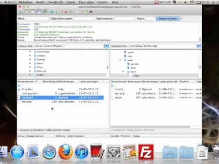This screenshot has height=164, width=219.
Task: Toggle the transfer queue display
Action: click(45, 12)
